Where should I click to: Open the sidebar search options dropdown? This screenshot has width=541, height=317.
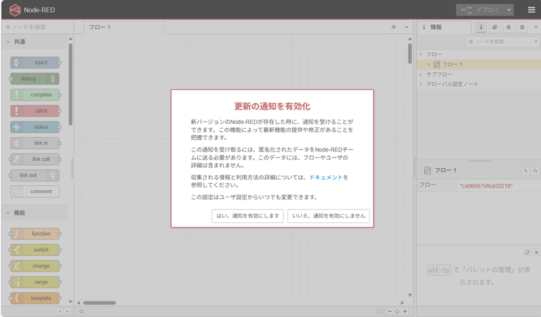(536, 41)
